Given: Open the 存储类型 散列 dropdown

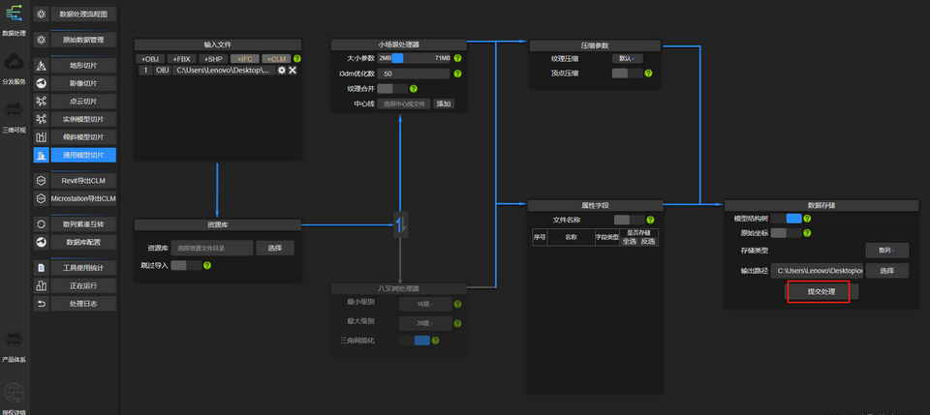Looking at the screenshot, I should click(x=886, y=251).
